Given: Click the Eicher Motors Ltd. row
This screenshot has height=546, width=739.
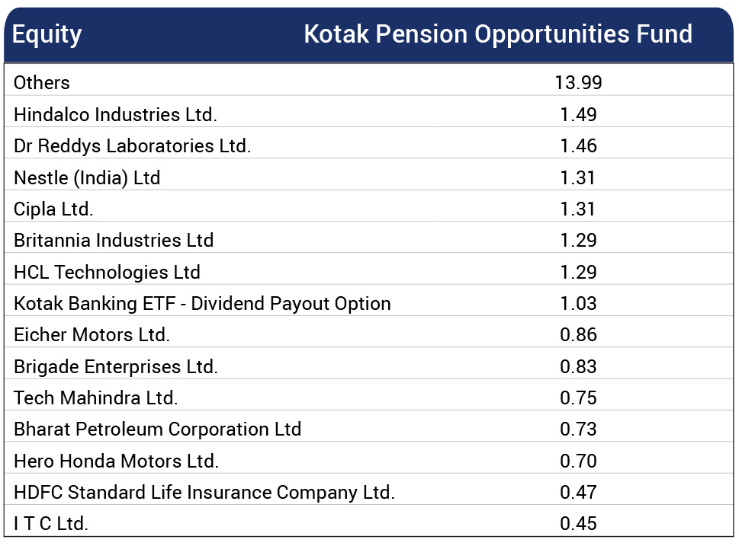Looking at the screenshot, I should [x=368, y=334].
